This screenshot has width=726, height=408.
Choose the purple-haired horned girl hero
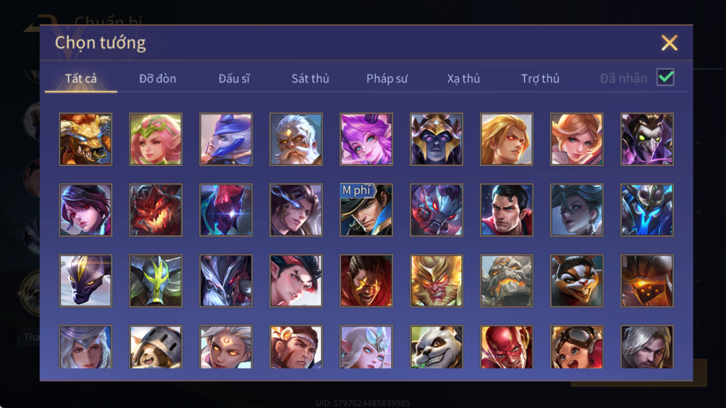pyautogui.click(x=366, y=139)
